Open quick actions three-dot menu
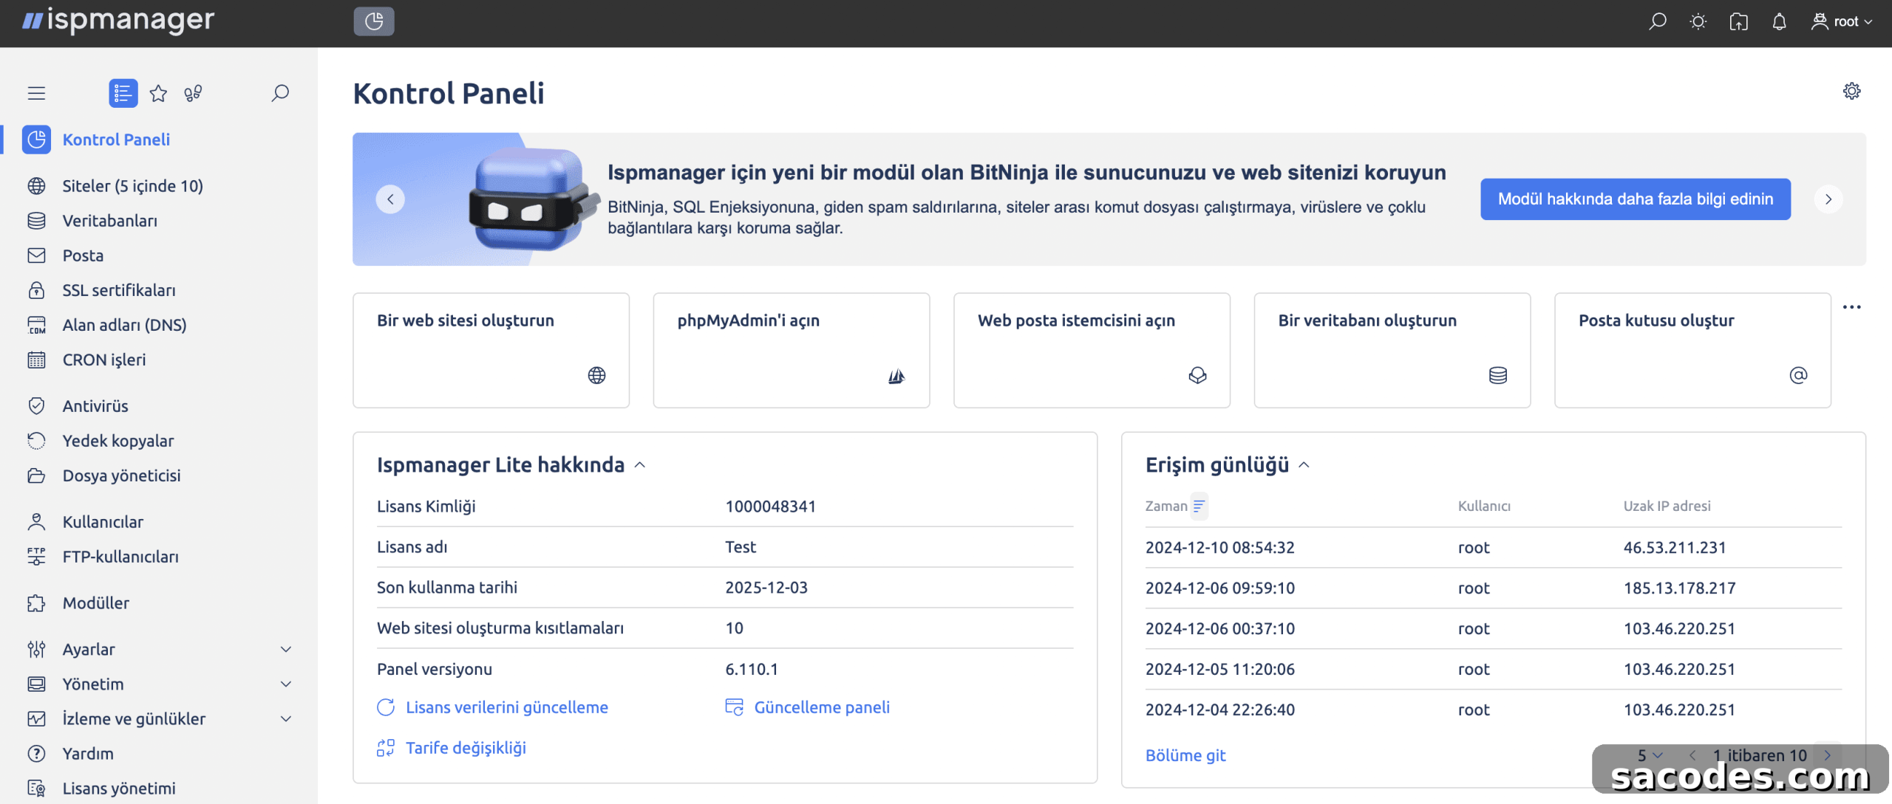The width and height of the screenshot is (1892, 804). [1851, 307]
